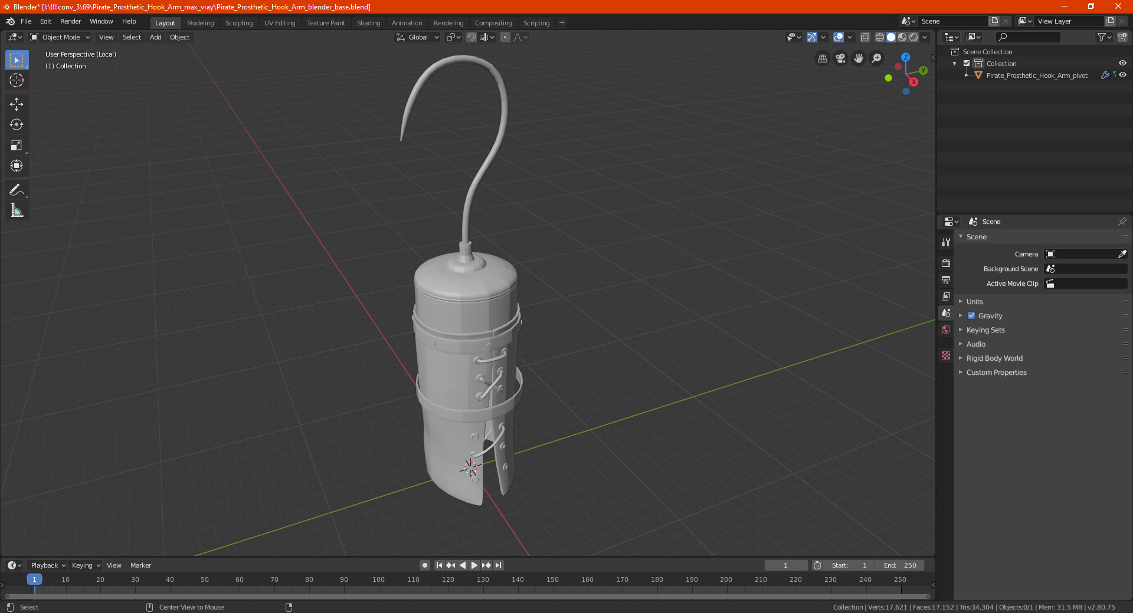Expand the Units panel
This screenshot has height=613, width=1133.
pos(974,302)
